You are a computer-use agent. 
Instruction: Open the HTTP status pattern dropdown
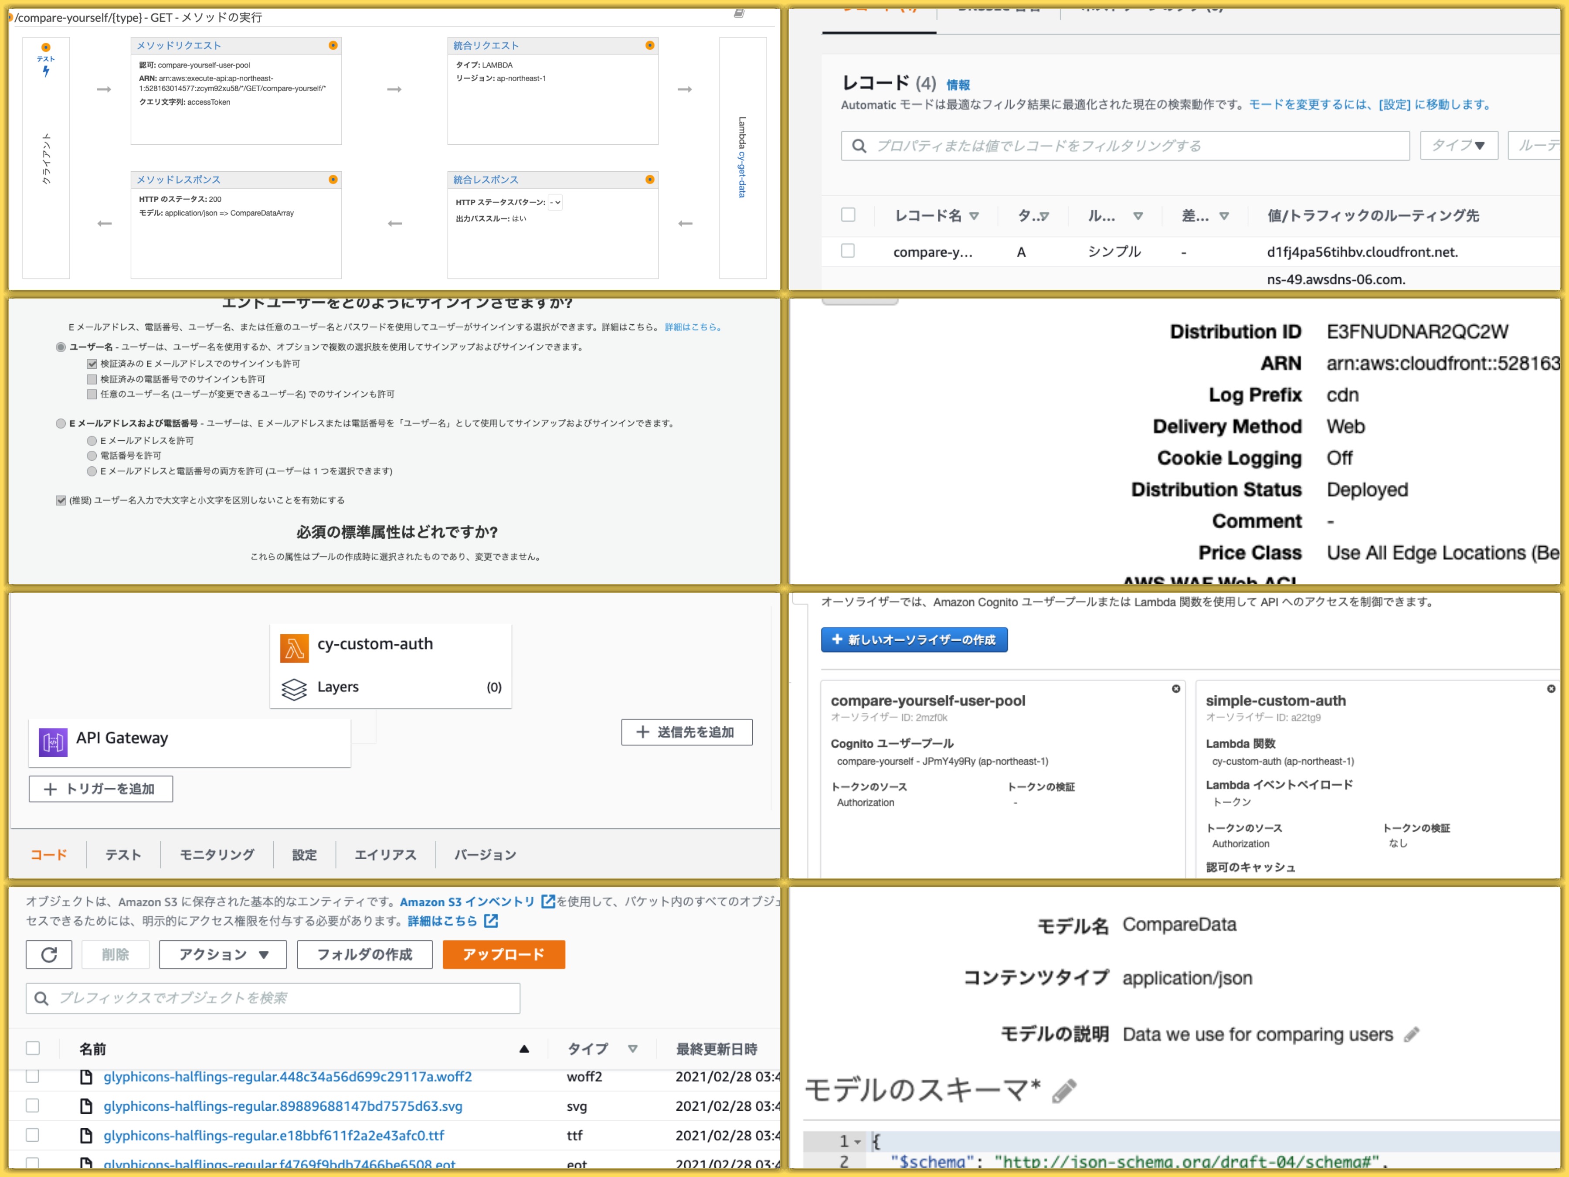[555, 202]
